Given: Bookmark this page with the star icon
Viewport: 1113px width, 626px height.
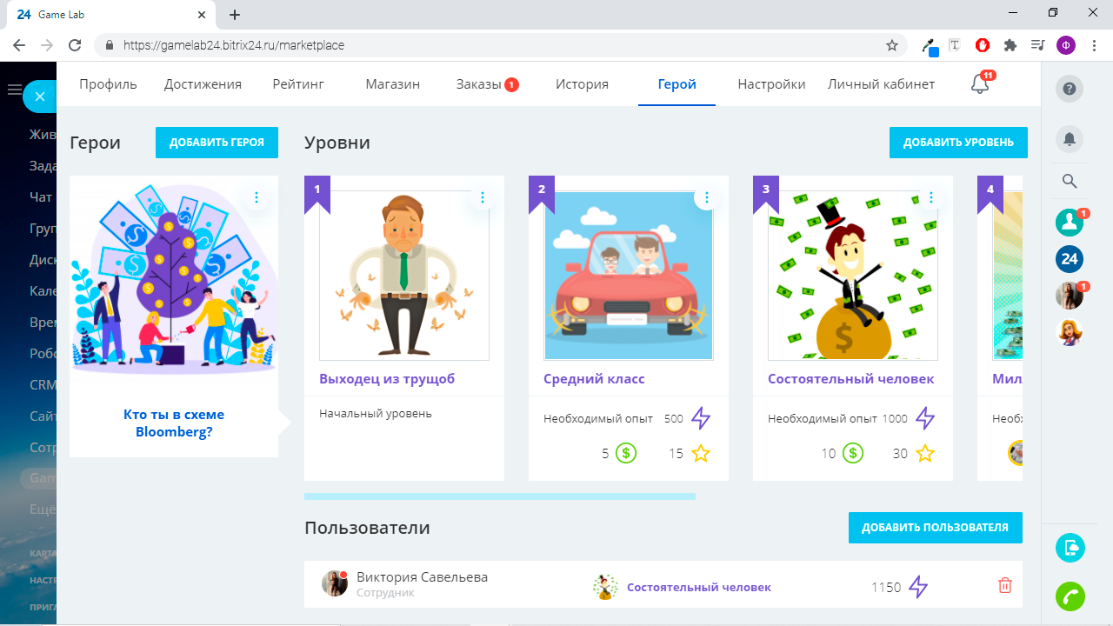Looking at the screenshot, I should pos(892,45).
